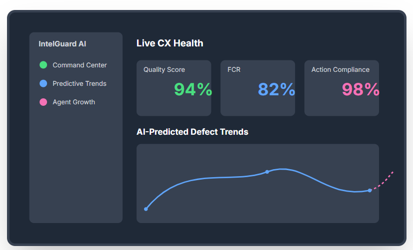Click the middle data point on the trend line
This screenshot has width=413, height=250.
[267, 172]
